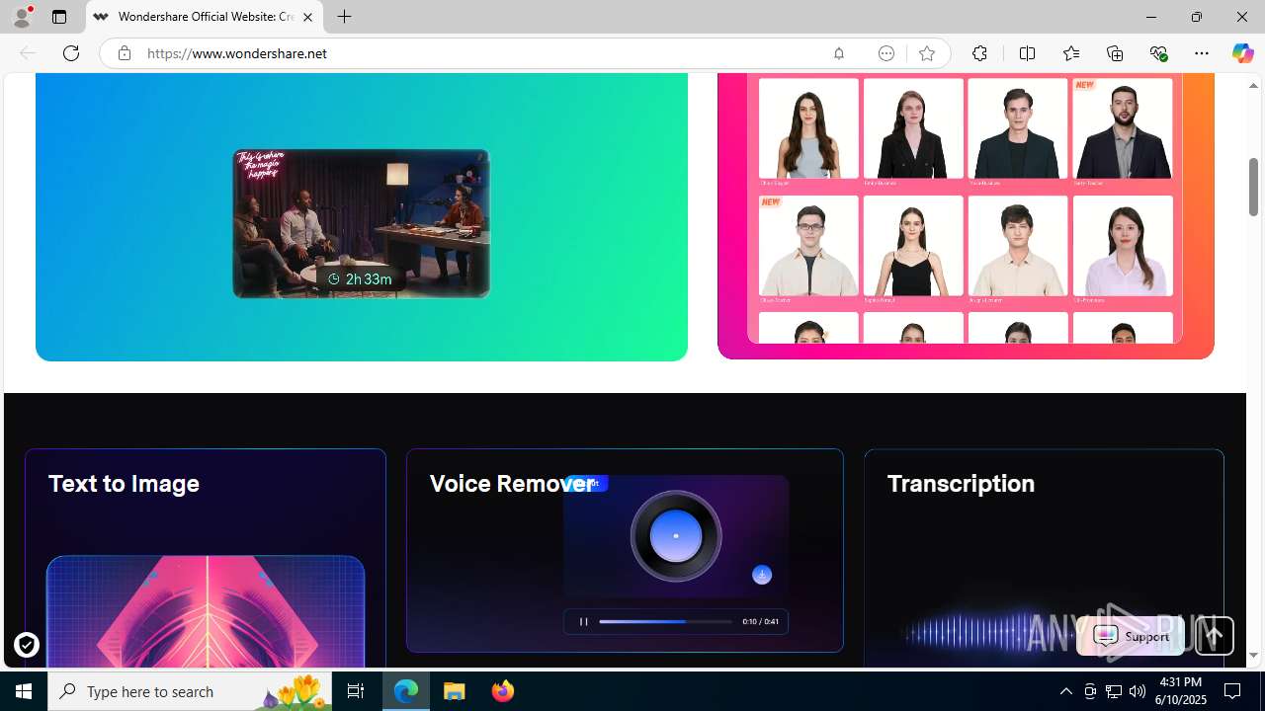Click the 2h 33m duration label

361,279
